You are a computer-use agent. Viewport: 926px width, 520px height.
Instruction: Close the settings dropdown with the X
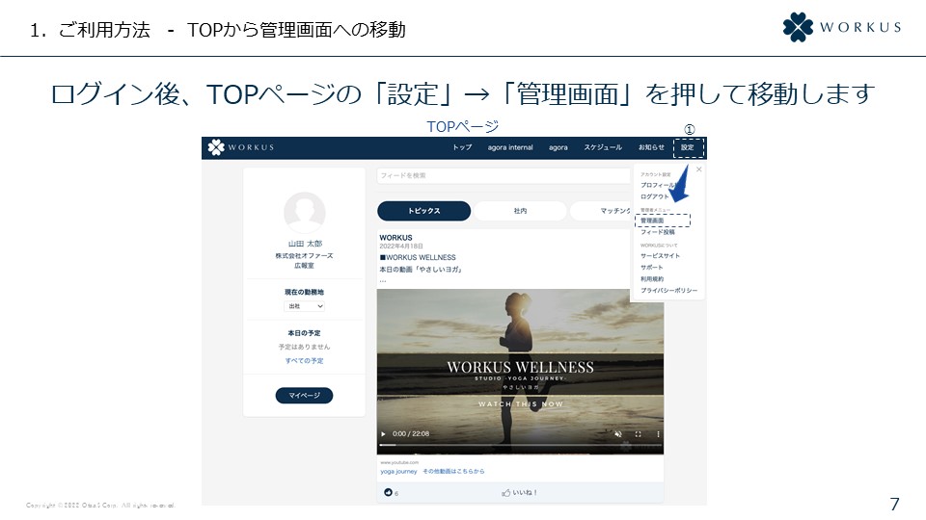click(x=698, y=169)
